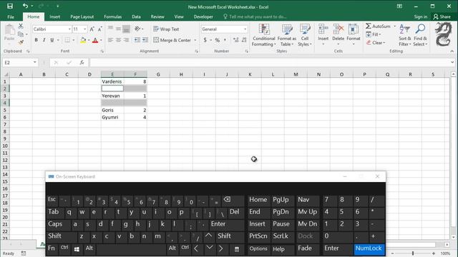Click the Percent Style icon
The image size is (458, 257).
coord(218,40)
